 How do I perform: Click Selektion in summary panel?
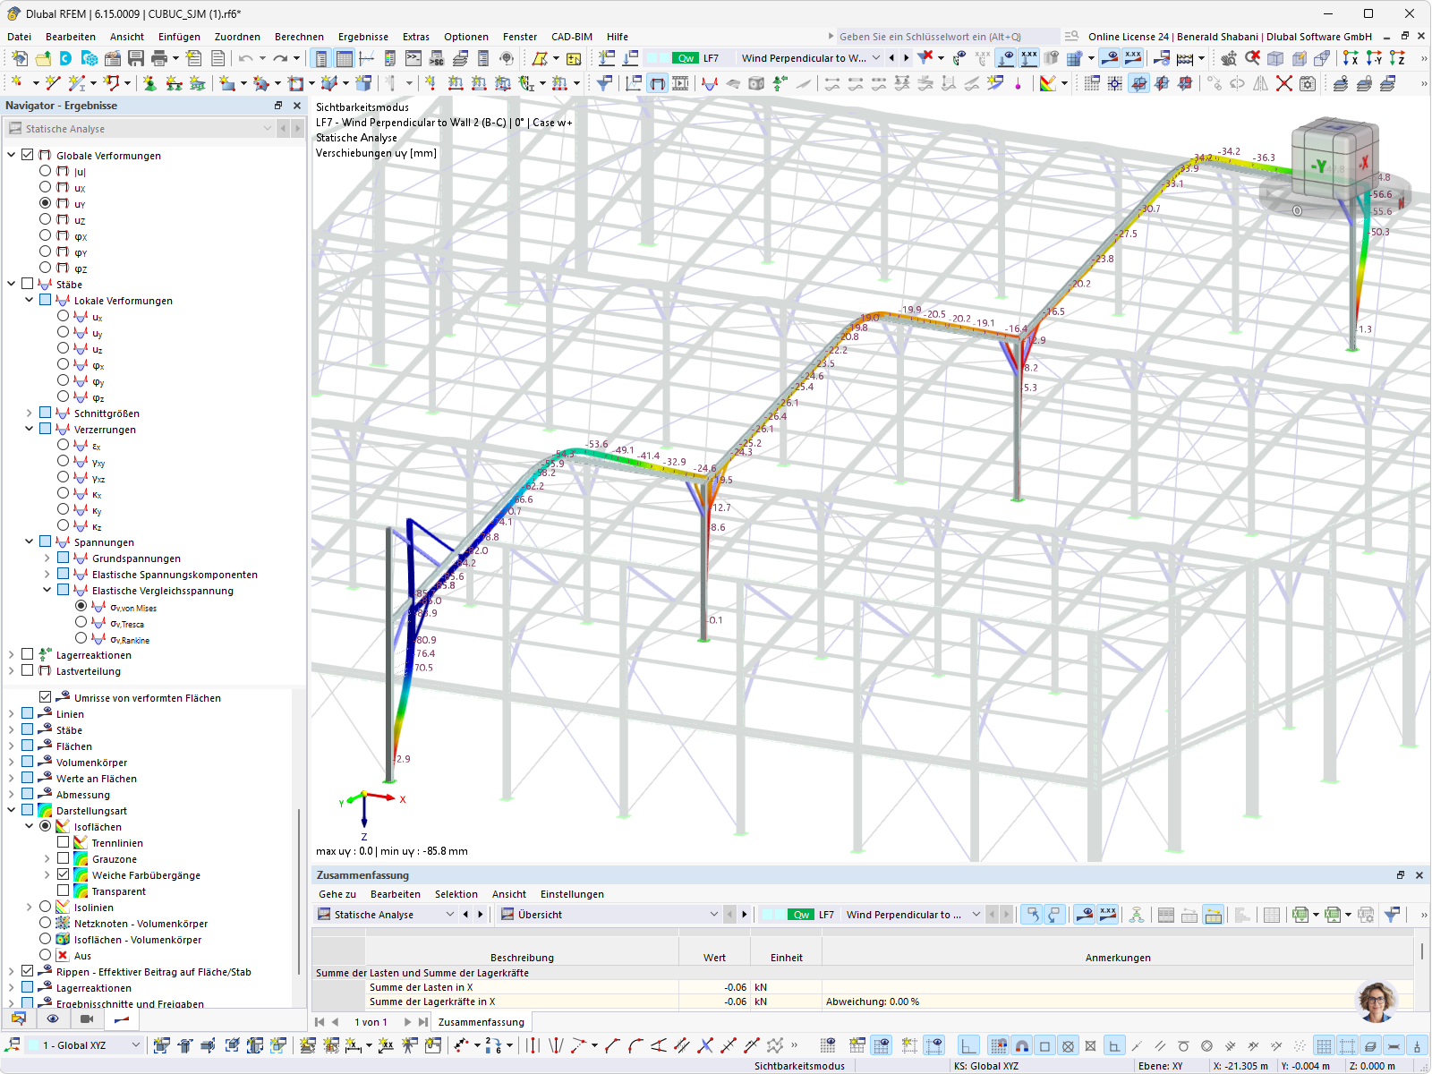click(456, 894)
